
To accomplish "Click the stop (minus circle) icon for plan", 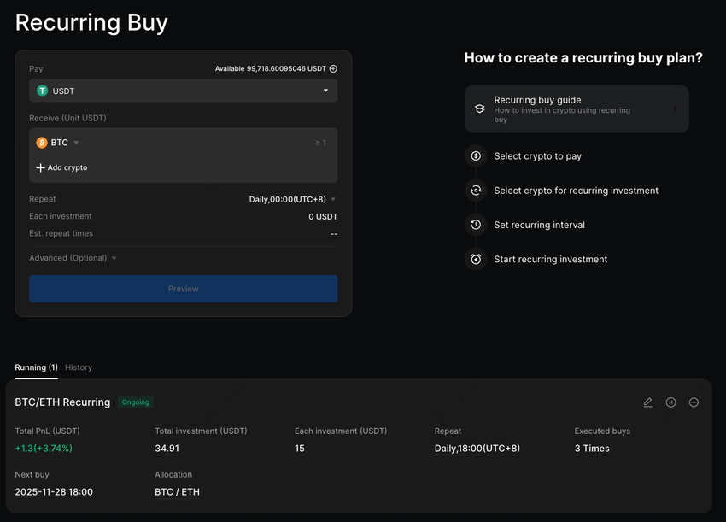I will tap(694, 402).
